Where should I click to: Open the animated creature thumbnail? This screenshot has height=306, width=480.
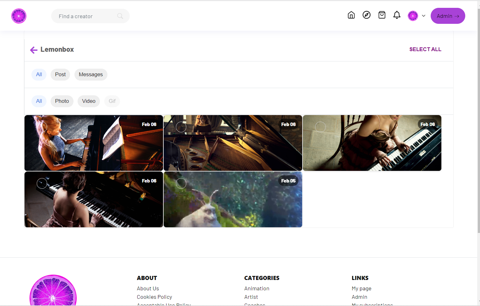(x=233, y=199)
